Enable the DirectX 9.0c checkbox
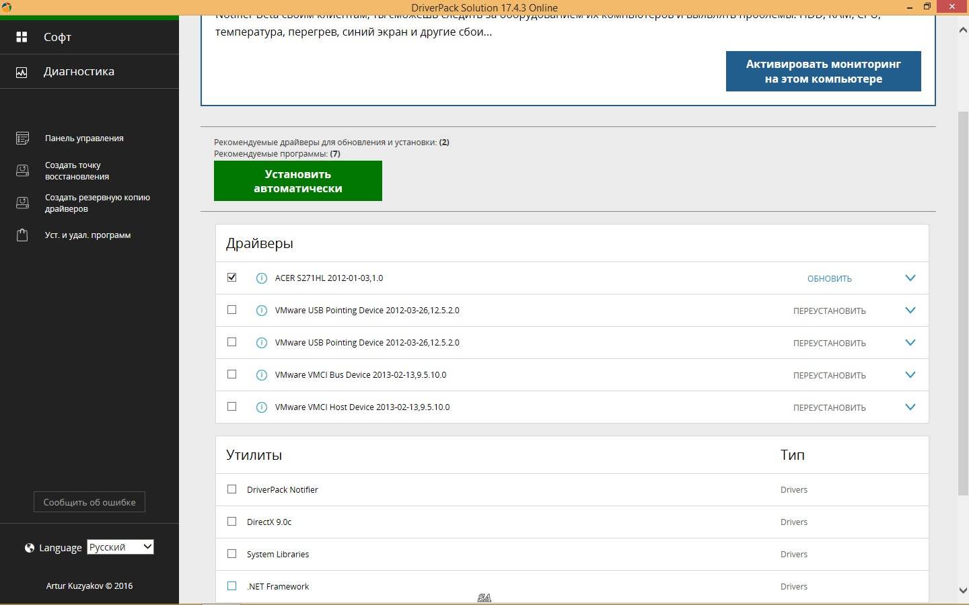The height and width of the screenshot is (605, 969). [x=232, y=521]
